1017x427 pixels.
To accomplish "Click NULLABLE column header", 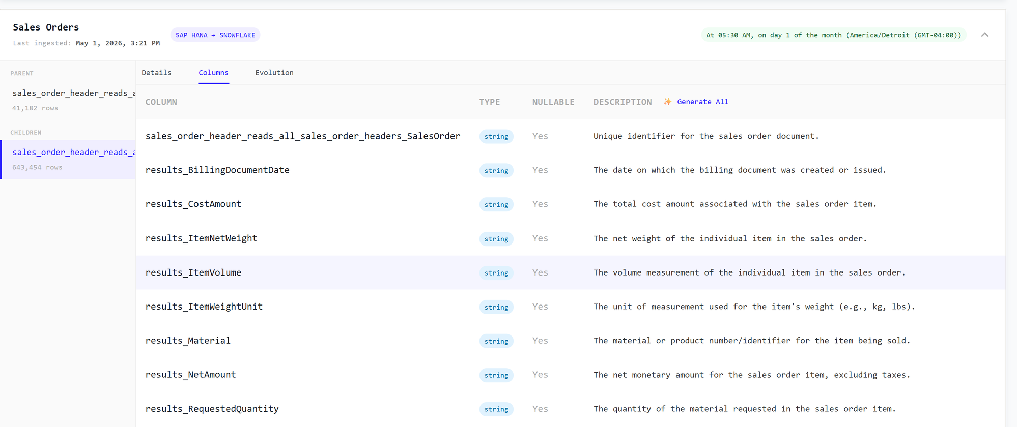I will tap(553, 102).
